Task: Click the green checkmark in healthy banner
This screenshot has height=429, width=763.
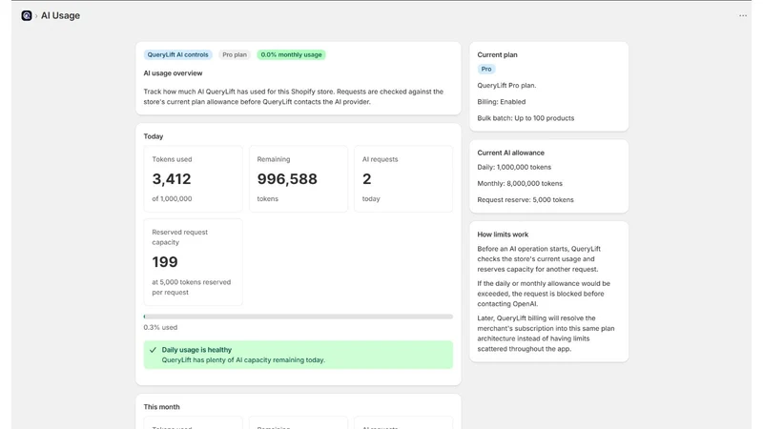Action: 153,350
